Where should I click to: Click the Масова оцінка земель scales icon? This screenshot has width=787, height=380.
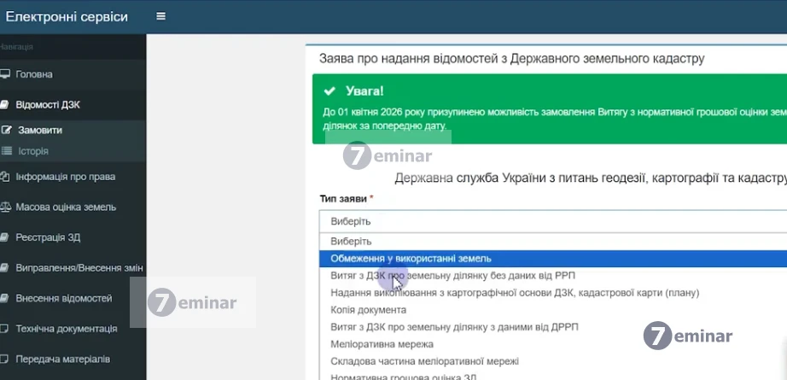coord(5,207)
